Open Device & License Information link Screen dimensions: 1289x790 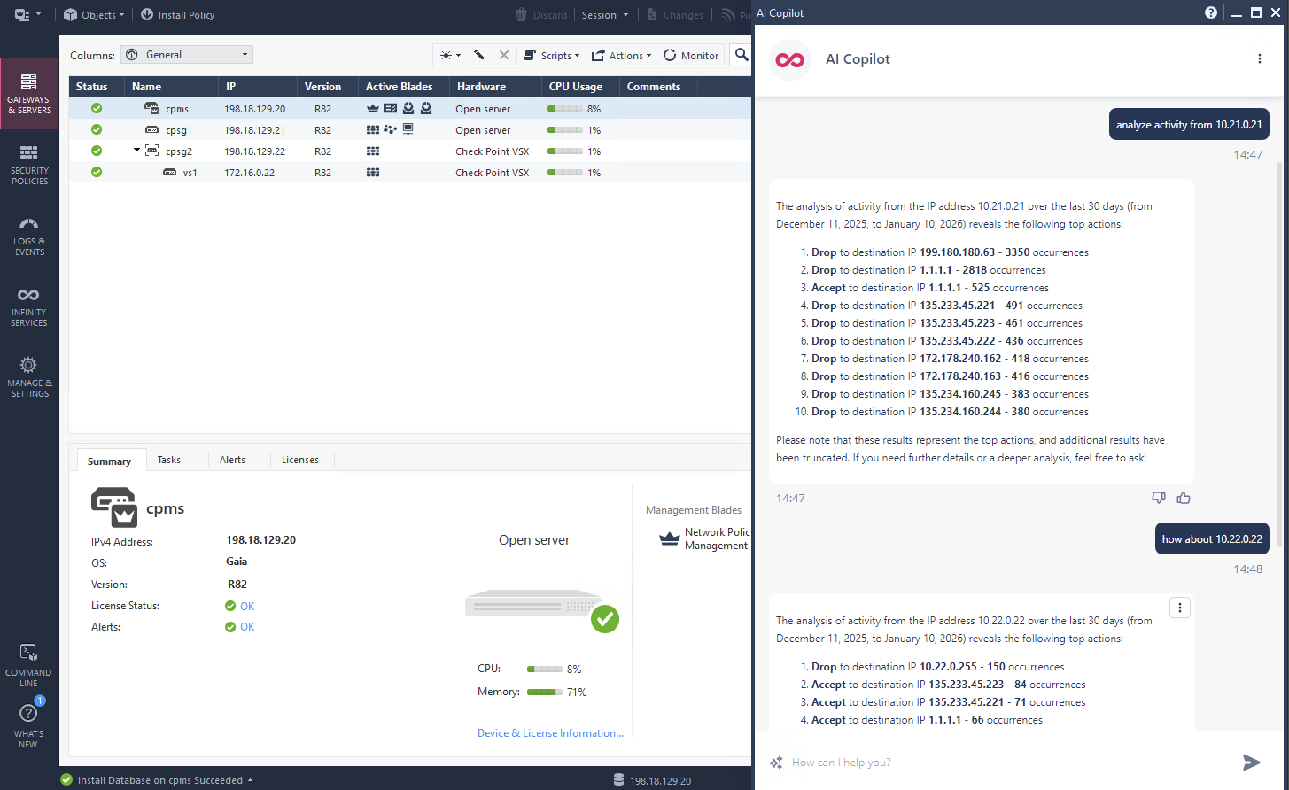550,733
